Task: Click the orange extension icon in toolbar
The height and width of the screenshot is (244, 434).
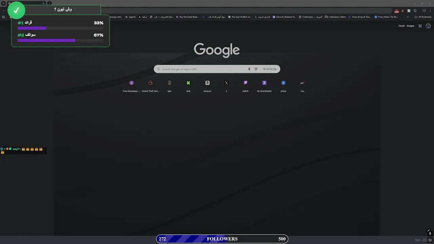Action: click(403, 11)
